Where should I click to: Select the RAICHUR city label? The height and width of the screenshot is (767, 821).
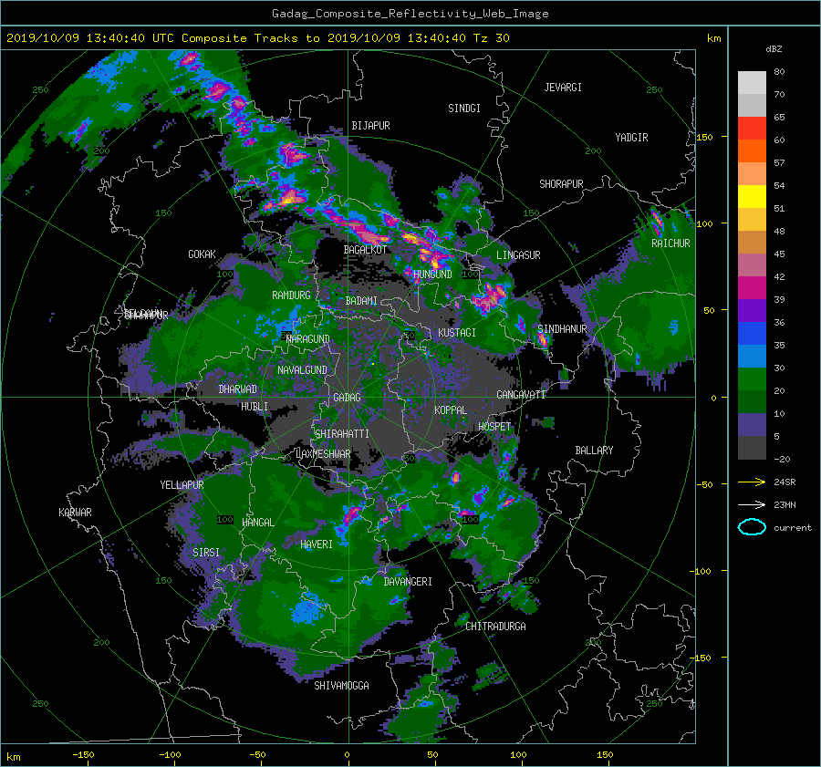670,244
